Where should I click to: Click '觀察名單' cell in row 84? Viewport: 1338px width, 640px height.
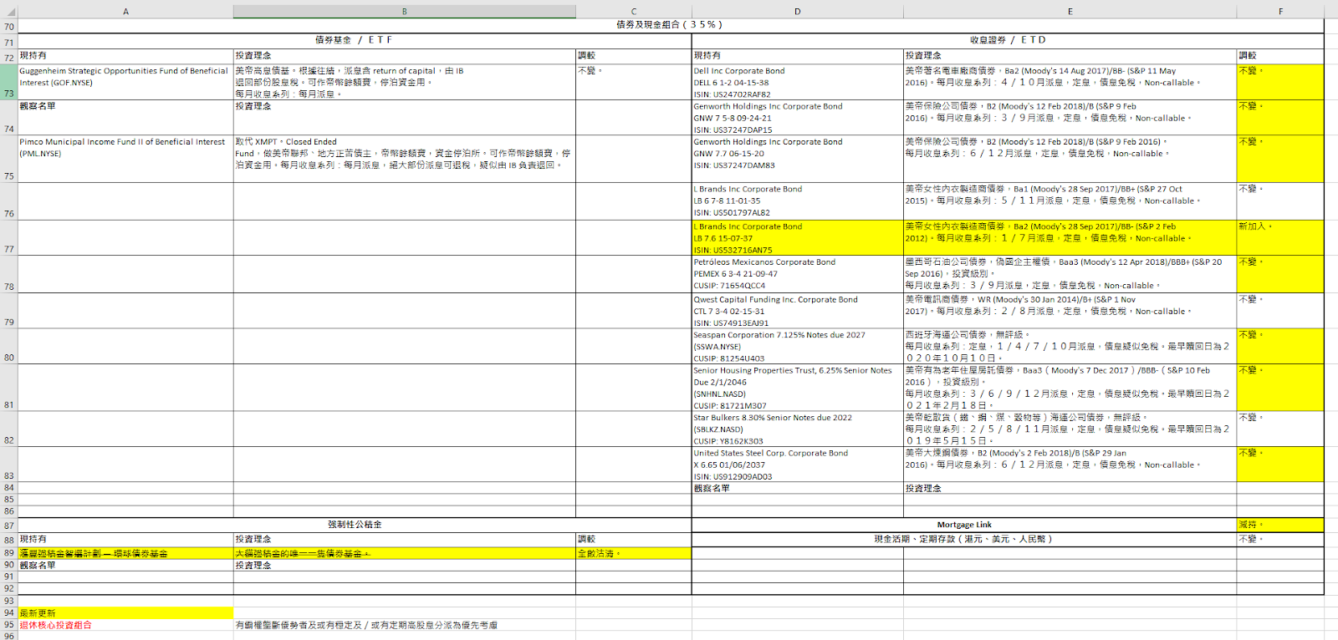coord(798,488)
